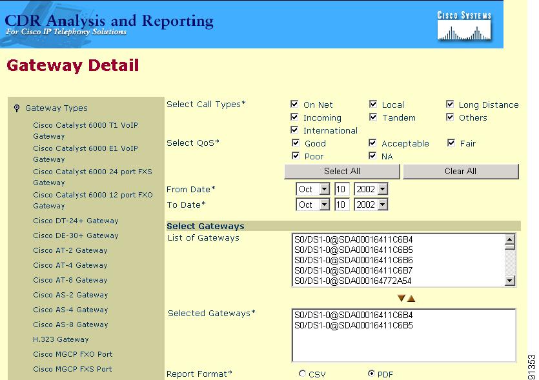The image size is (539, 380).
Task: Open Cisco Catalyst 6000 E1 VoIP Gateway
Action: [x=85, y=154]
